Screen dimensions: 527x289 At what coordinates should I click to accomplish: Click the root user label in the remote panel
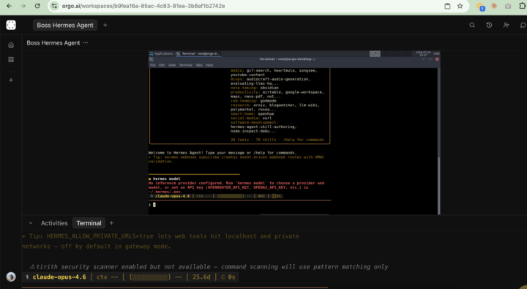pos(436,53)
